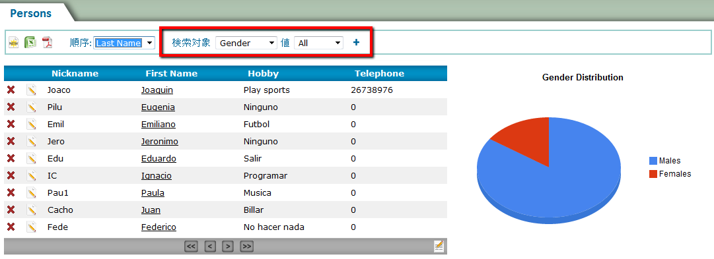
Task: Delete the Edu row
Action: pyautogui.click(x=11, y=159)
